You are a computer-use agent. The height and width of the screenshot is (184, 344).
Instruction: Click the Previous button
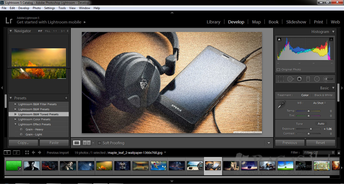tap(290, 143)
